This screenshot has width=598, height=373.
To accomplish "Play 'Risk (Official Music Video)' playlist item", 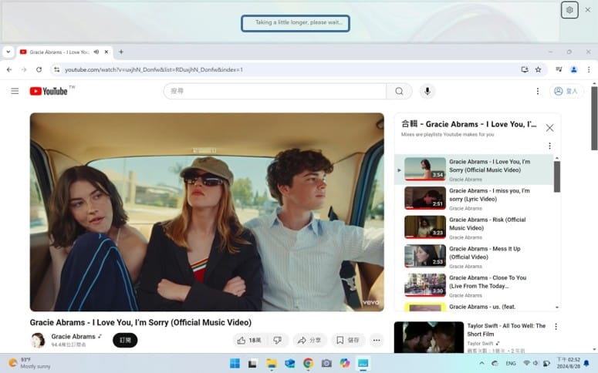I will pos(474,227).
